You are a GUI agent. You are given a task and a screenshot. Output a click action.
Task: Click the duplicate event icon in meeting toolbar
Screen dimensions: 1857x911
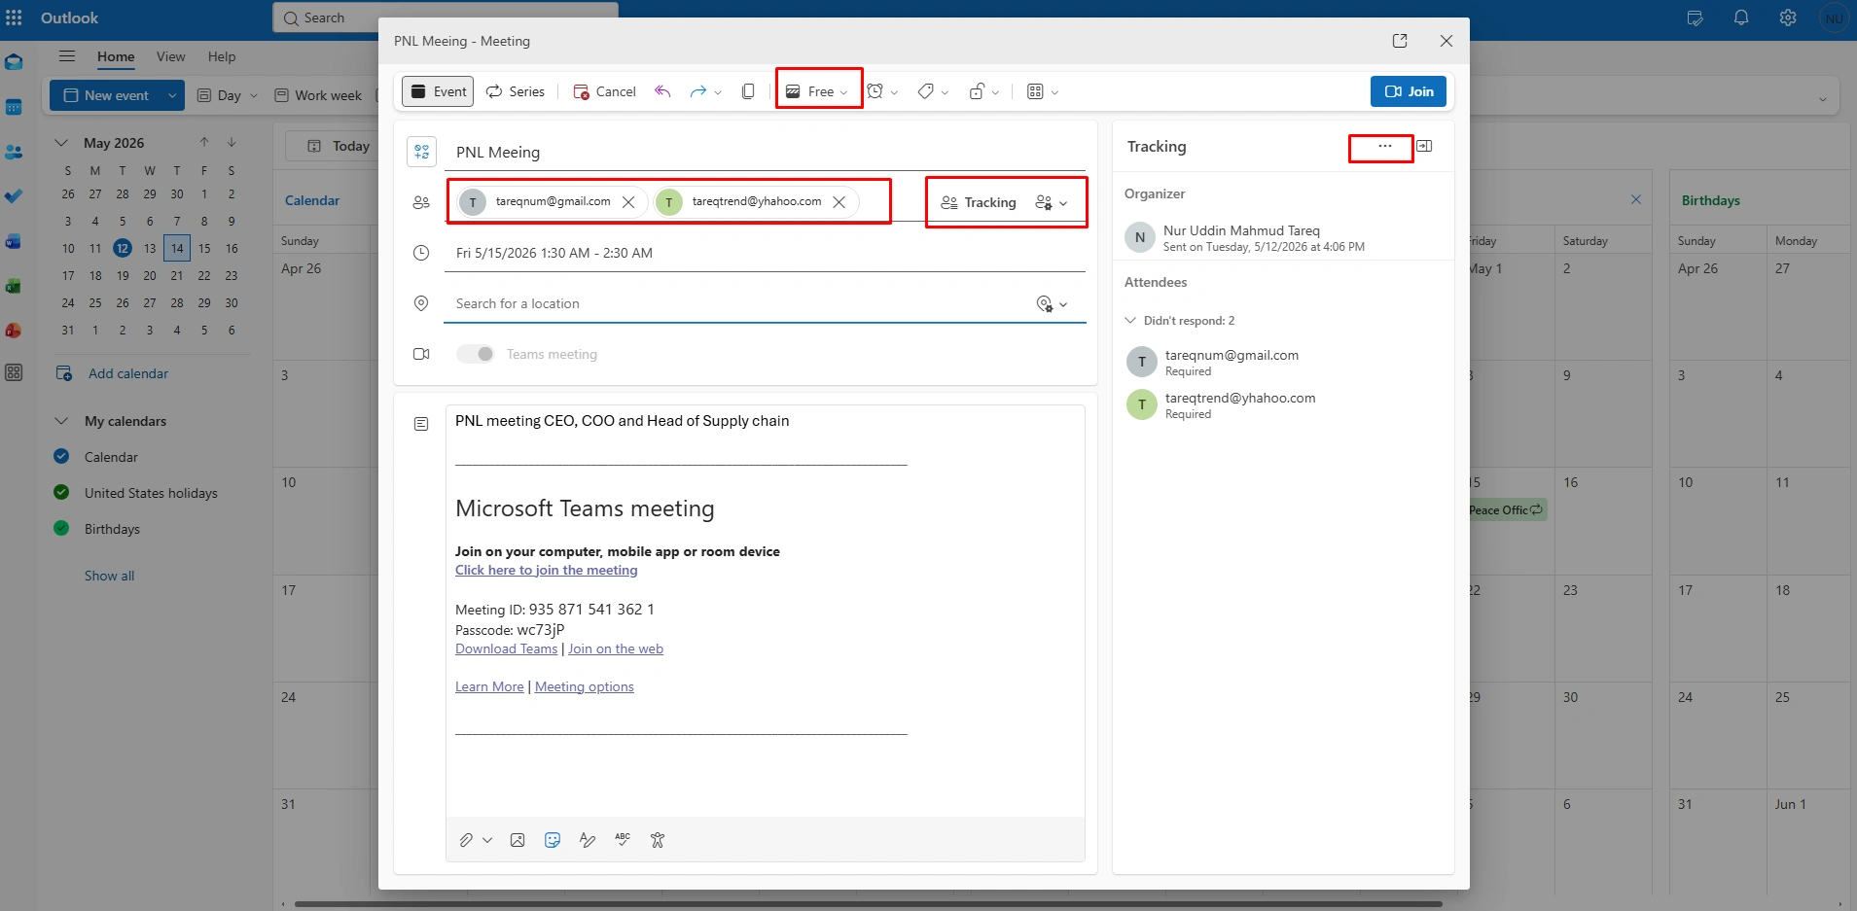748,91
